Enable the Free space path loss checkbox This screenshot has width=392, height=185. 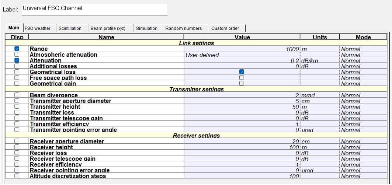click(242, 78)
